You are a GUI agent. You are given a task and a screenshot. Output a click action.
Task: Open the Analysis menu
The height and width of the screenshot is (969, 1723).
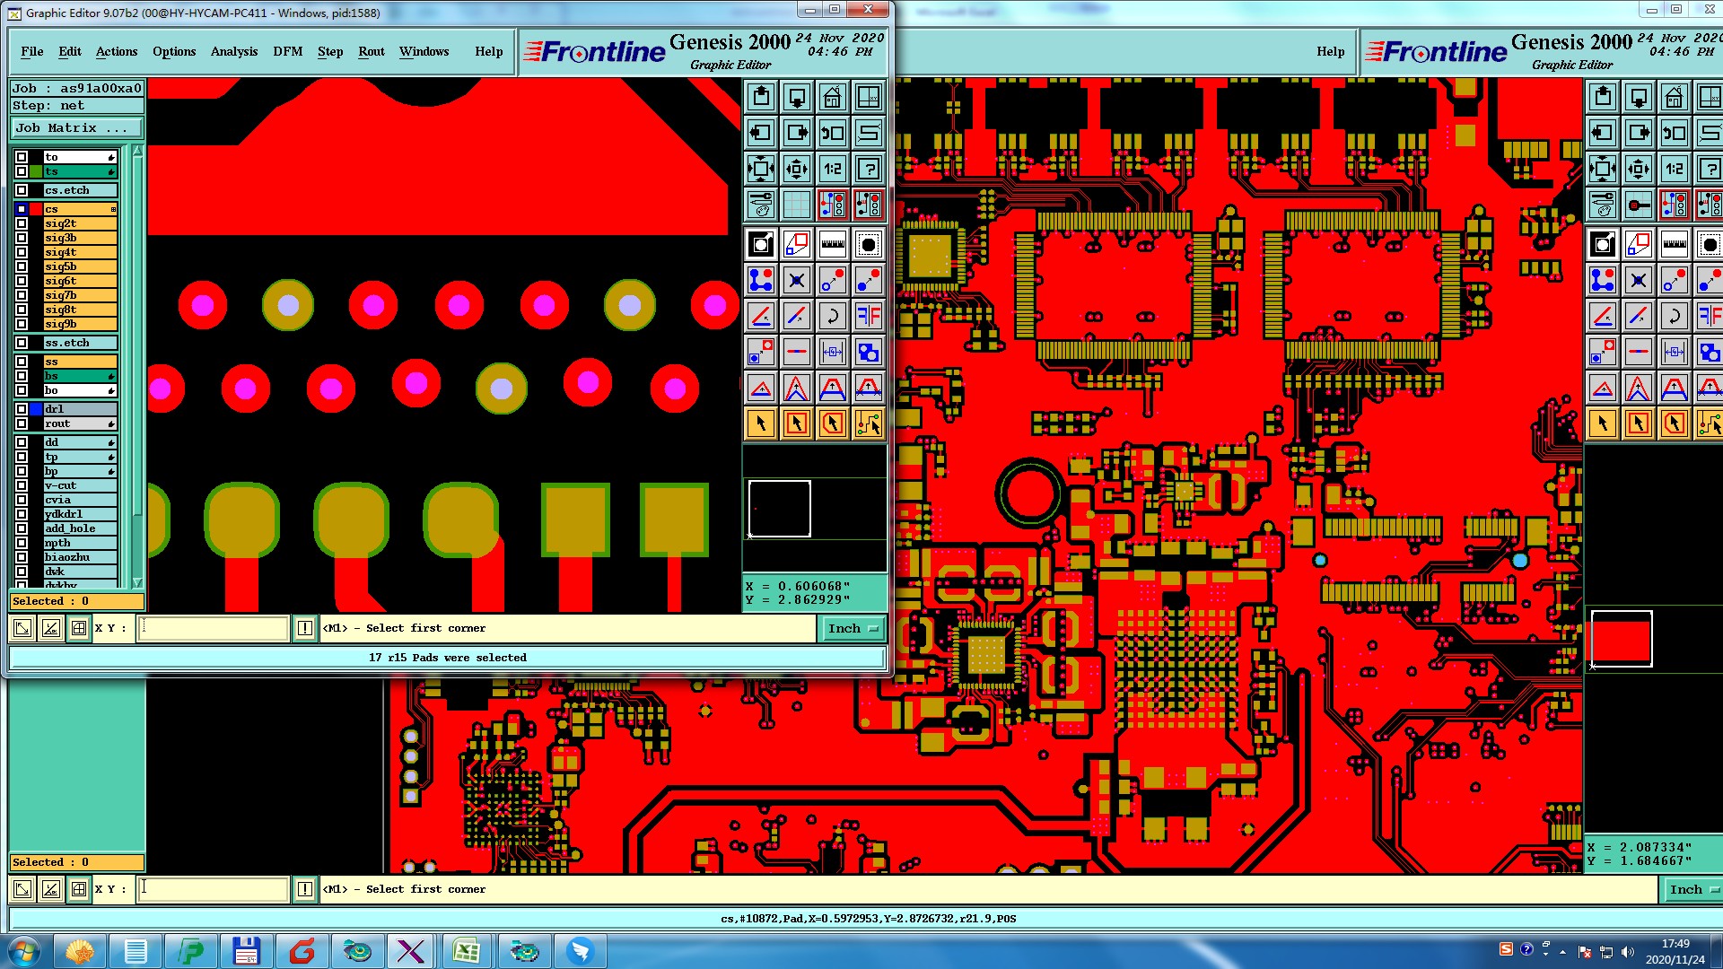(233, 51)
